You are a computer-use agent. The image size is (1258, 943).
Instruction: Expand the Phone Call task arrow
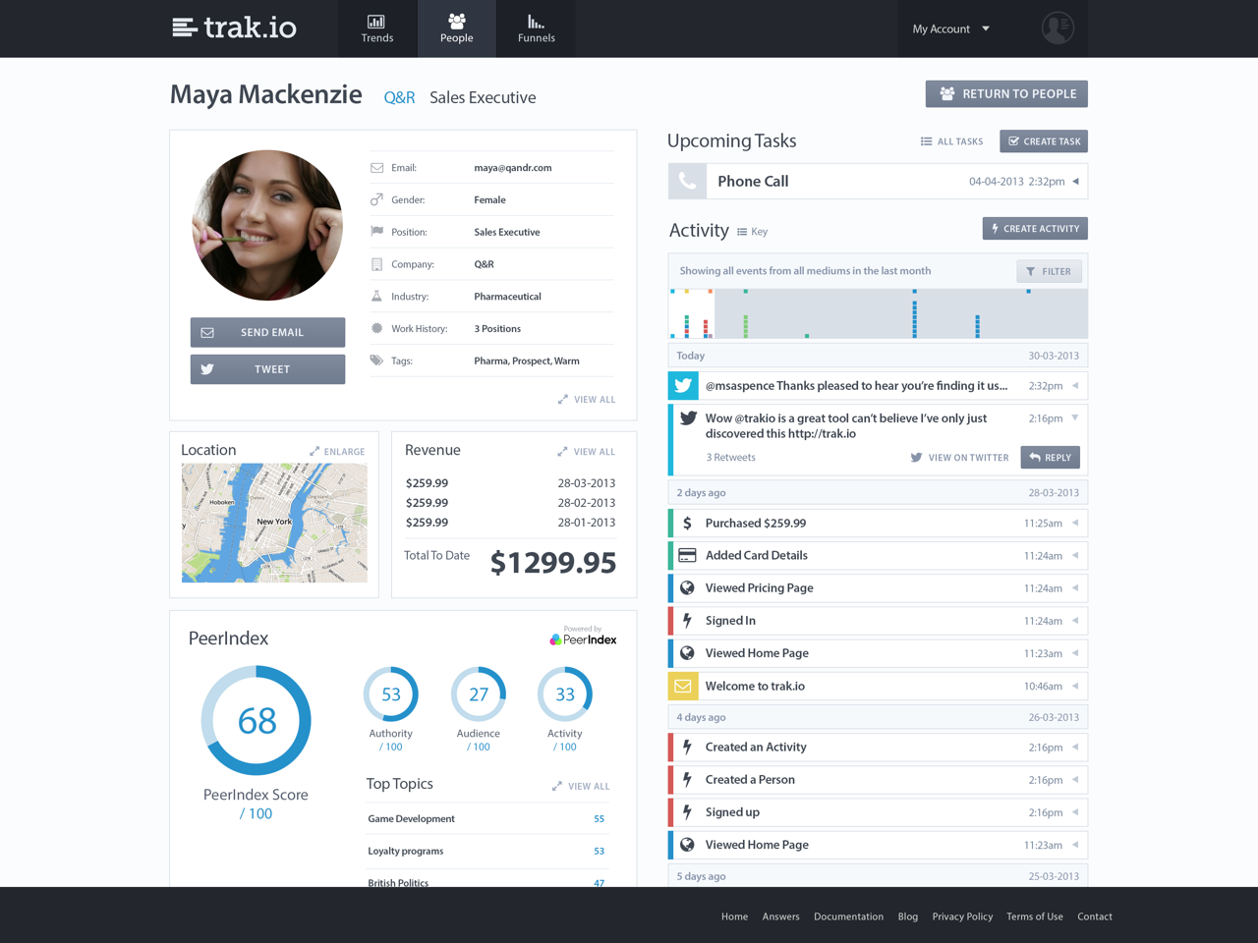coord(1075,182)
